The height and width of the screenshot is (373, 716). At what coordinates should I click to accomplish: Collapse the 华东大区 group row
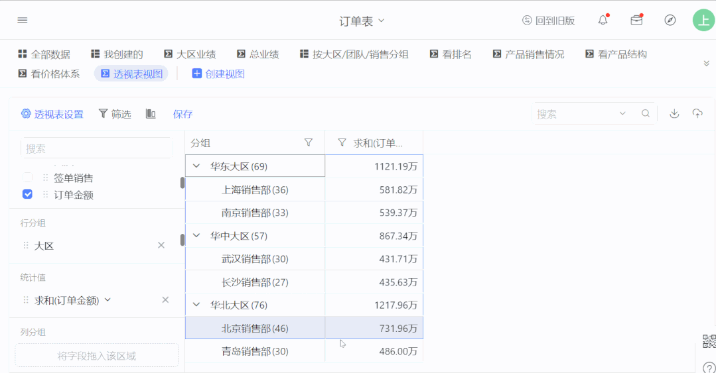tap(196, 166)
